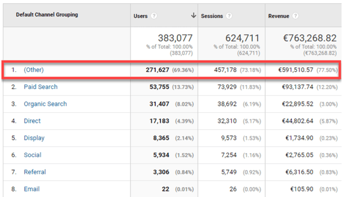
Task: Select the 13.73% users percentage
Action: pos(183,87)
